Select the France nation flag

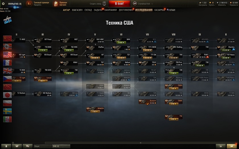click(7, 63)
